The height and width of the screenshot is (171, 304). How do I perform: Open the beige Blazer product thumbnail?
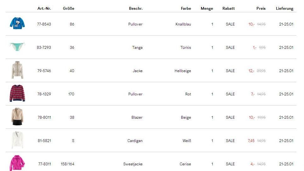[17, 117]
